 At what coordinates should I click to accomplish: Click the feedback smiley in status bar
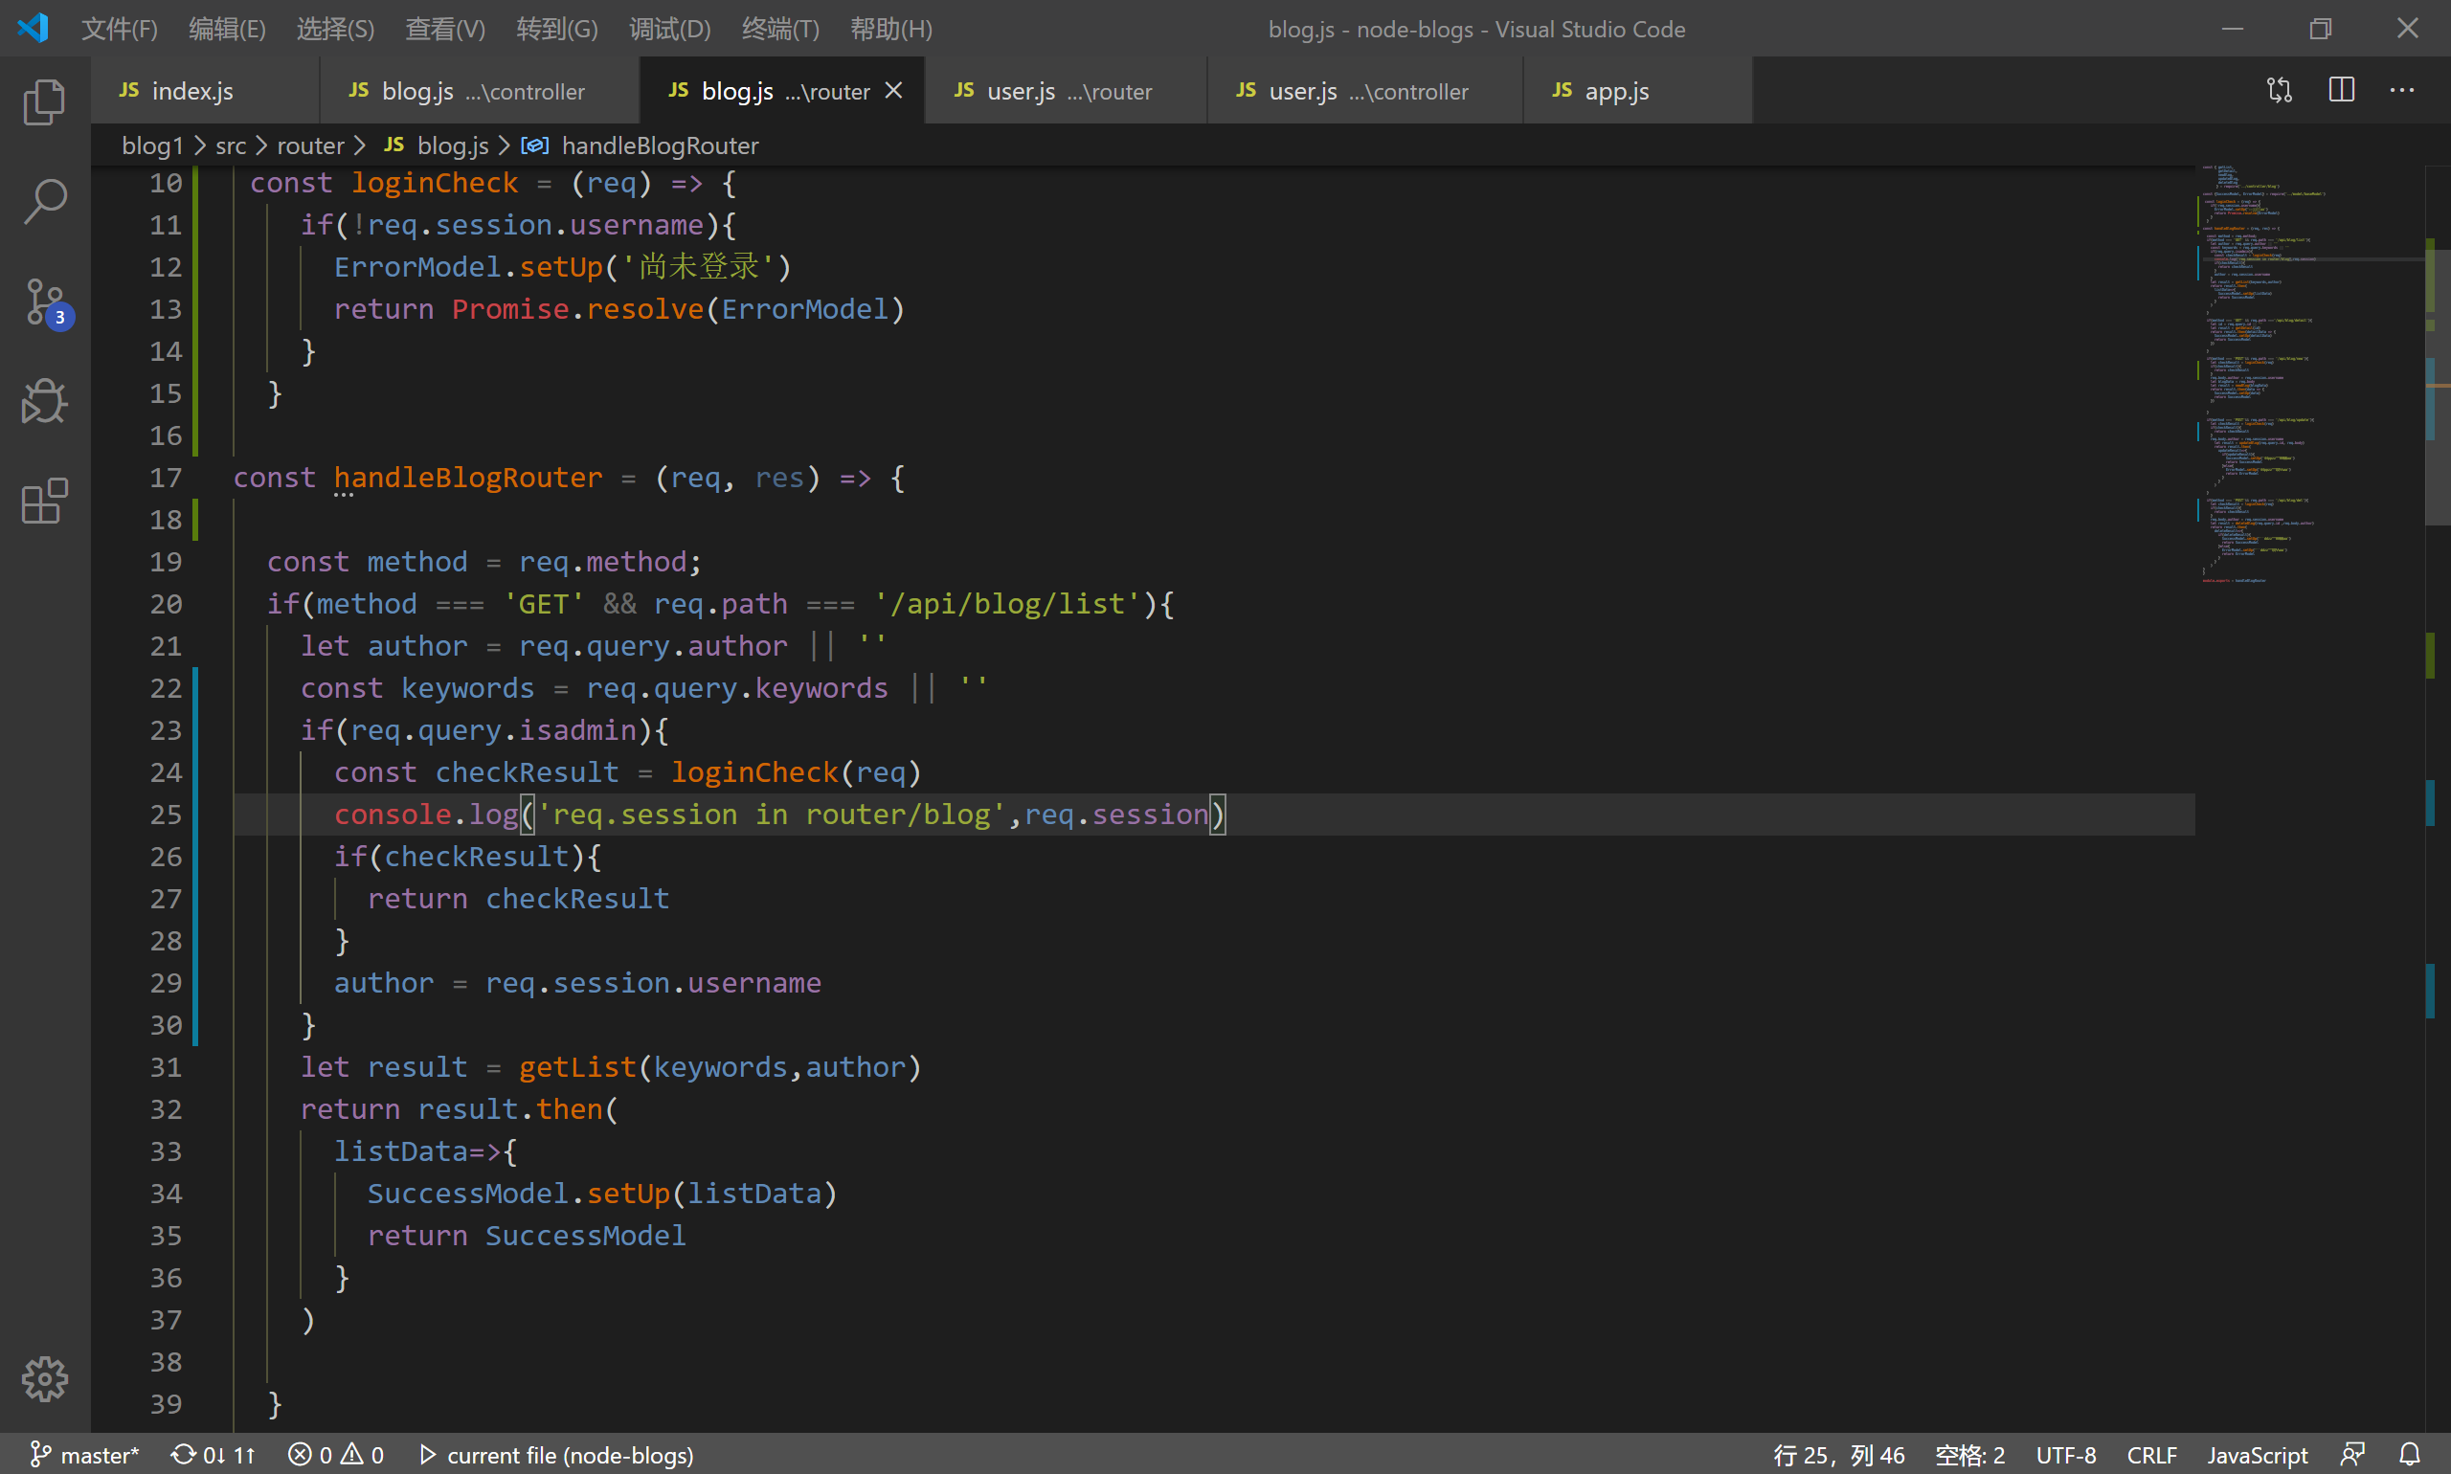[2352, 1454]
